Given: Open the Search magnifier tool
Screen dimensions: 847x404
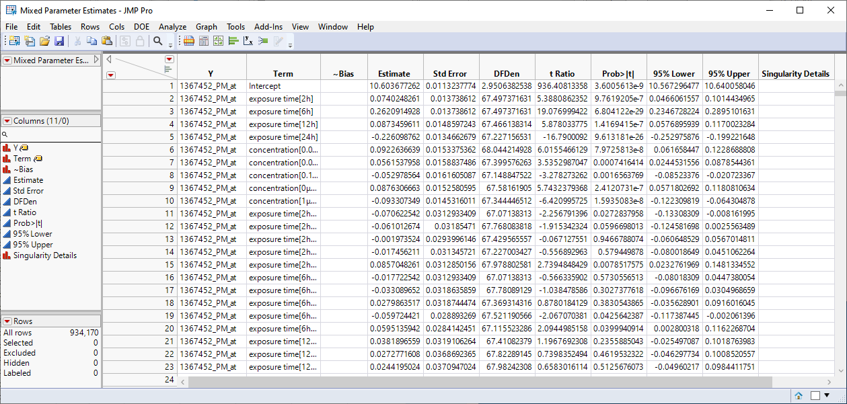Looking at the screenshot, I should point(158,41).
